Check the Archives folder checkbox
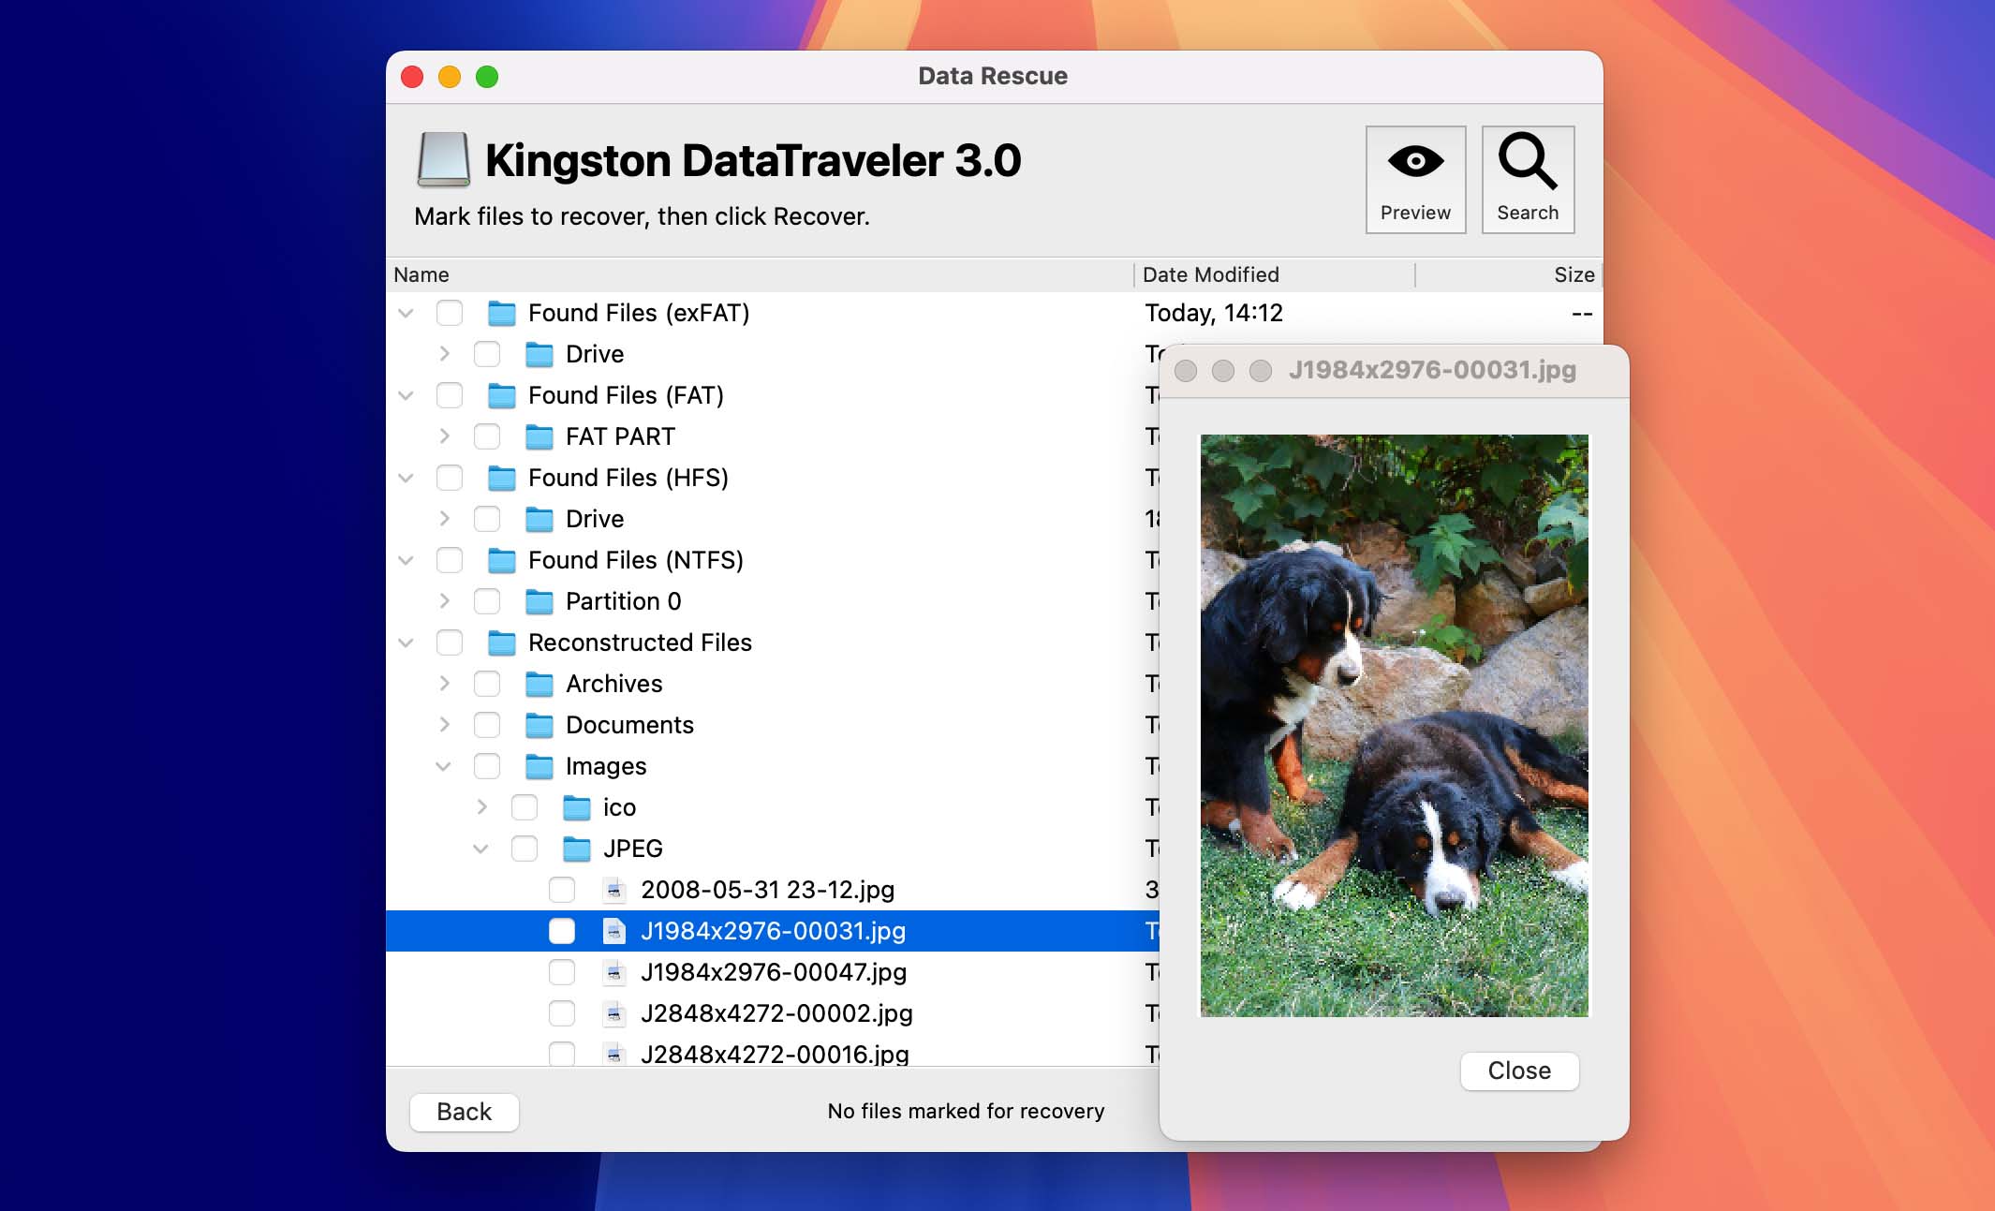 tap(487, 684)
